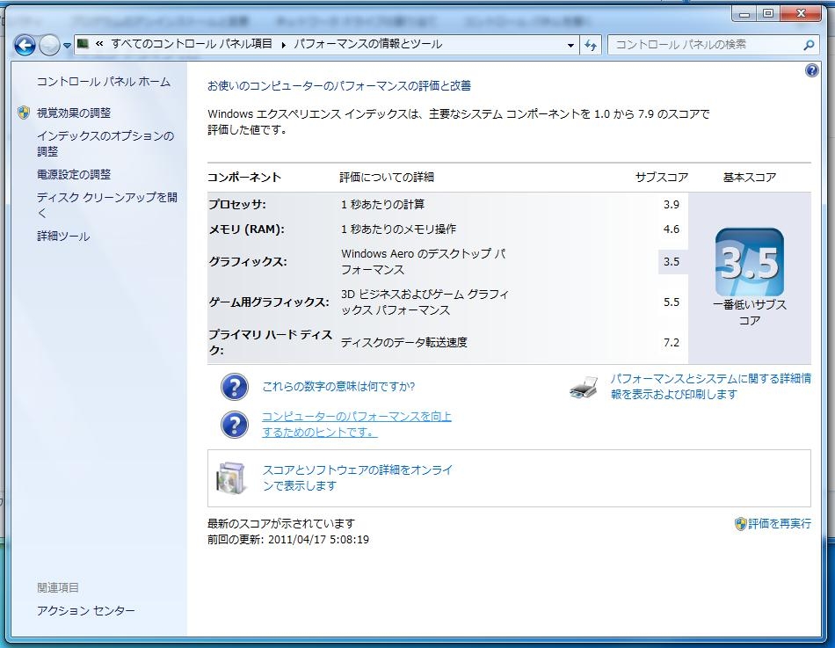Close the window with the red X

pyautogui.click(x=800, y=14)
